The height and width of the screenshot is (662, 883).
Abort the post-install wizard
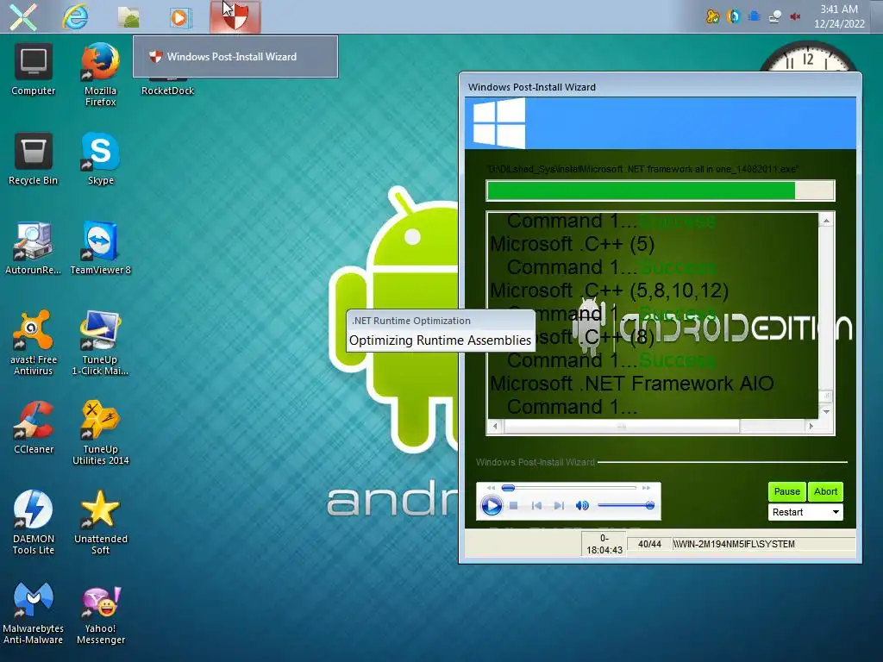[x=825, y=491]
